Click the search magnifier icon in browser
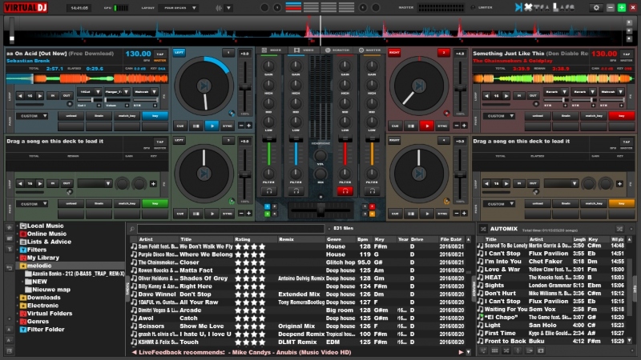The height and width of the screenshot is (360, 641). point(132,229)
